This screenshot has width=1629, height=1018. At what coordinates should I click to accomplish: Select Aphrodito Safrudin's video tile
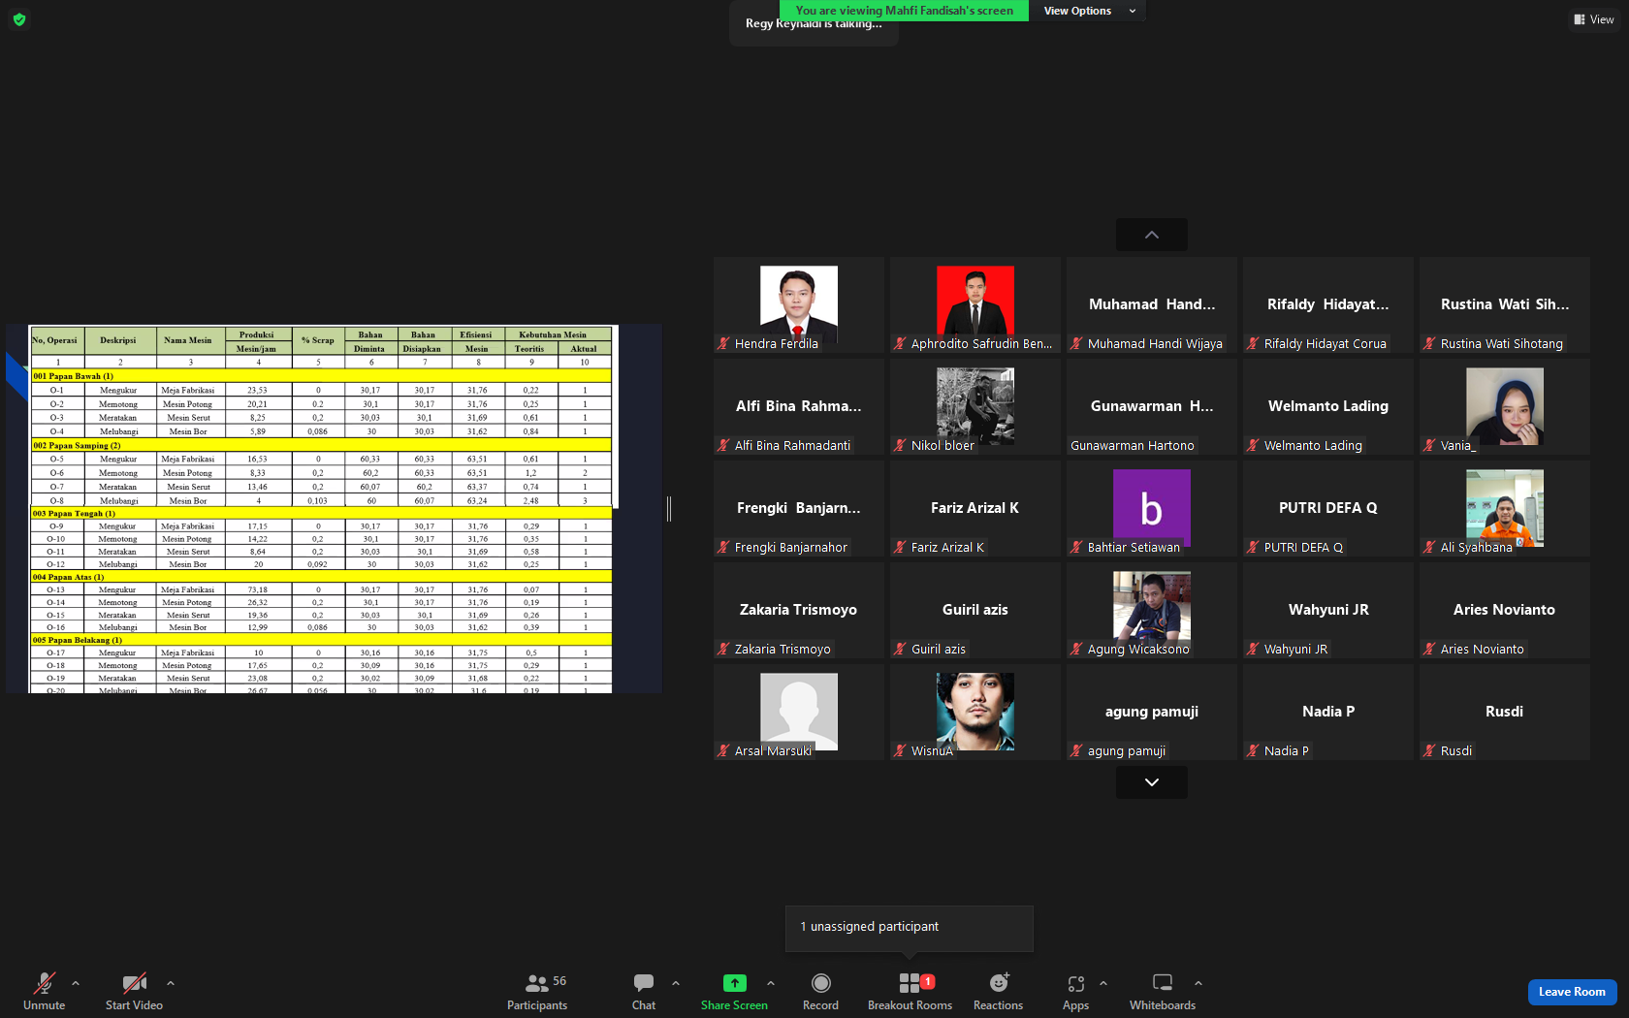975,305
